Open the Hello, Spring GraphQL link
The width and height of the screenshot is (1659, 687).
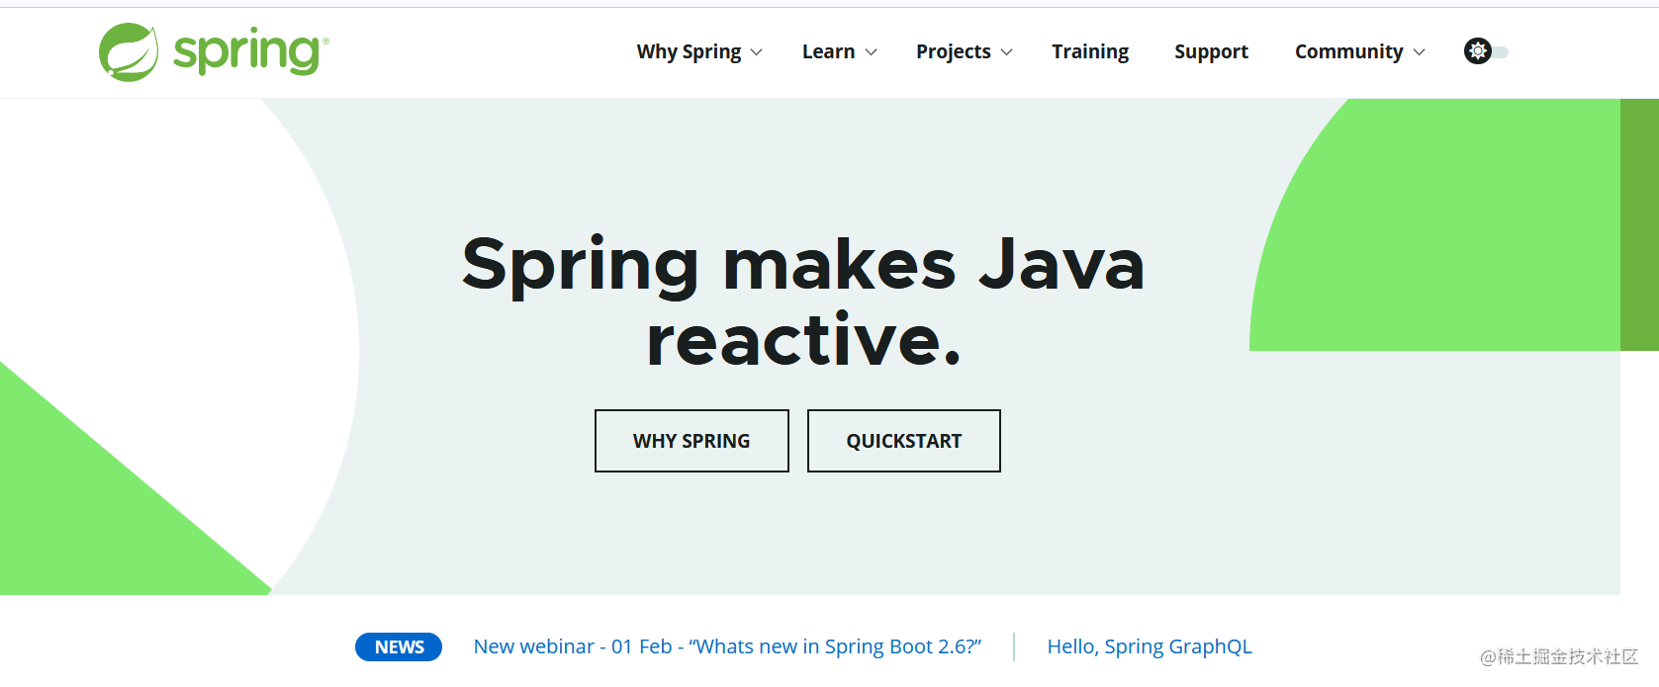click(1150, 646)
